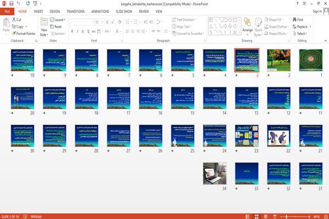Select slide 26 thumbnail

tap(150, 136)
